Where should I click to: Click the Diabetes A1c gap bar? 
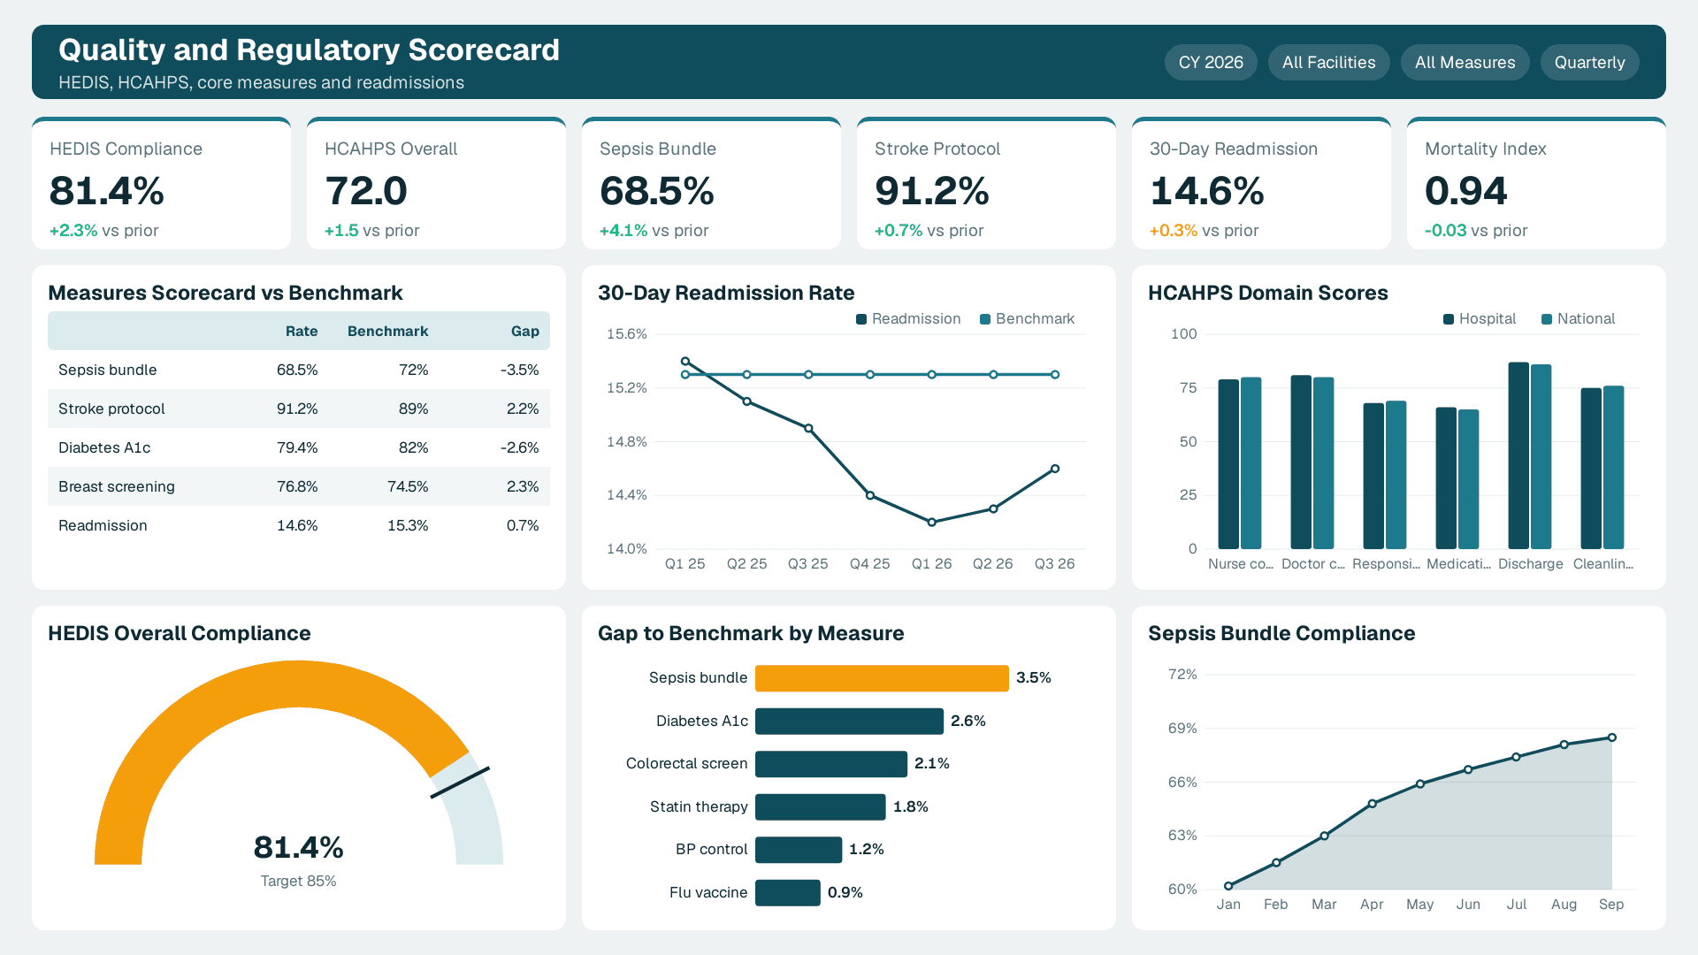849,721
